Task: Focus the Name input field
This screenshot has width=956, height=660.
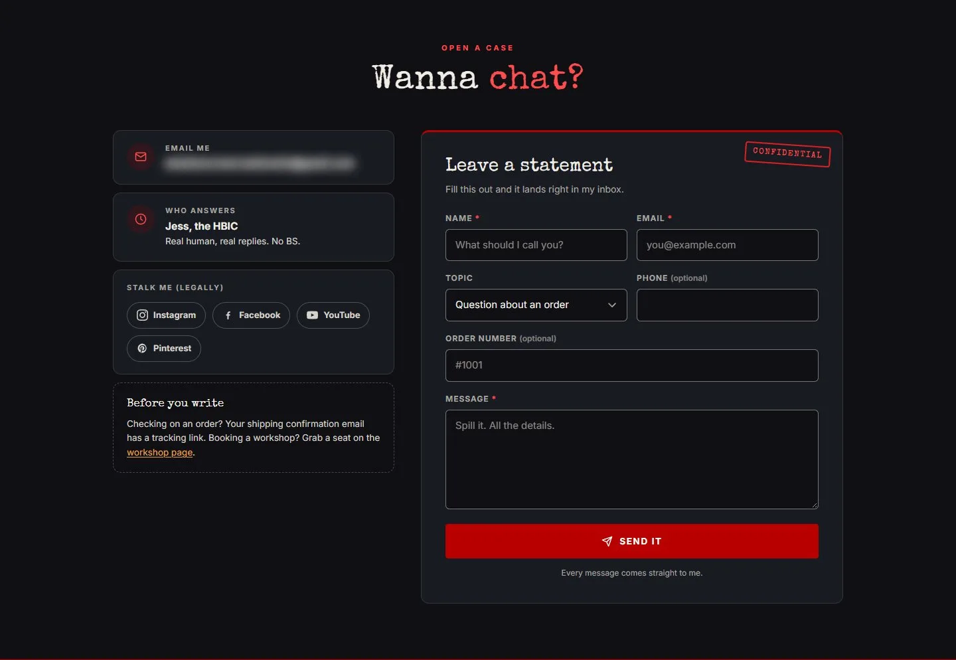Action: tap(536, 245)
